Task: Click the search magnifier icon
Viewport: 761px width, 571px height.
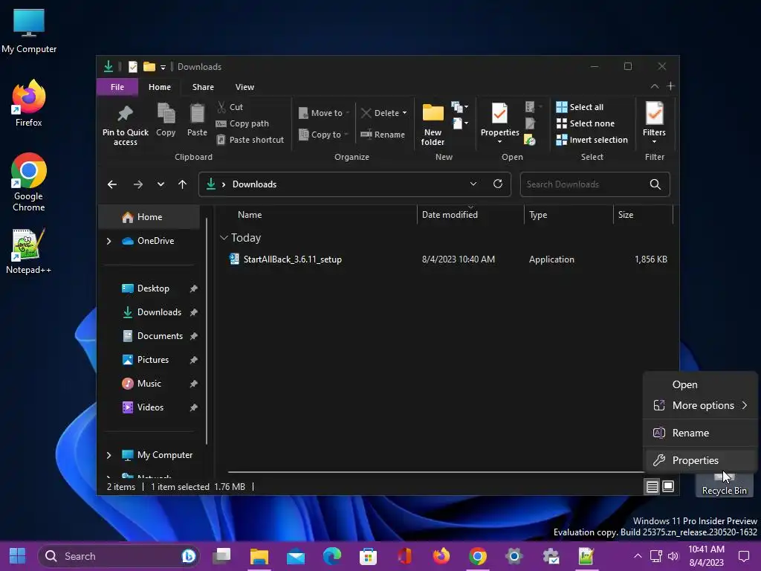Action: pyautogui.click(x=655, y=184)
